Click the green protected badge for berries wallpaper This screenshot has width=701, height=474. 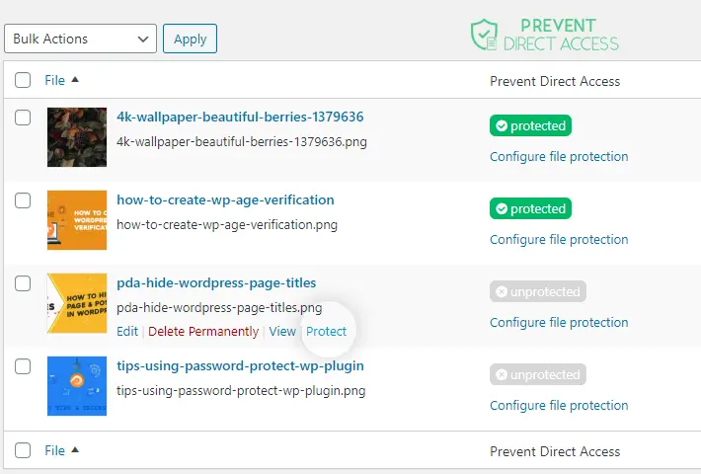(x=530, y=125)
